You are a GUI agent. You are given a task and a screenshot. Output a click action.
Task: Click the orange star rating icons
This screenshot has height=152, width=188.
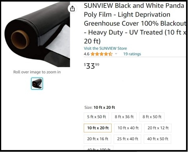click(101, 54)
